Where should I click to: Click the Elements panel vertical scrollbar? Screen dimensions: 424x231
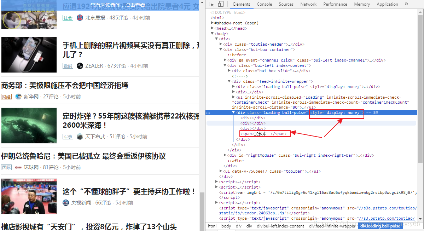[420, 88]
